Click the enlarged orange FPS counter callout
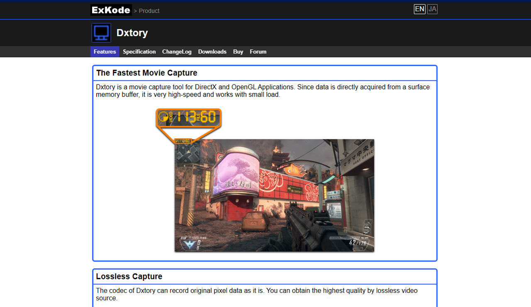Viewport: 531px width, 307px height. coord(189,117)
